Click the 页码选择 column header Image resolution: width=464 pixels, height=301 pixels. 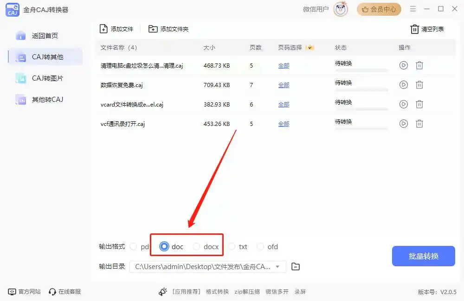pos(290,48)
